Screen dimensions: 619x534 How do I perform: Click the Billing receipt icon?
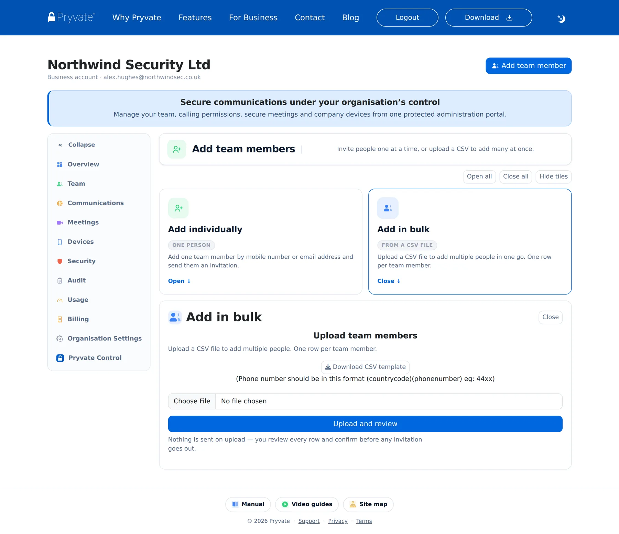[x=60, y=319]
